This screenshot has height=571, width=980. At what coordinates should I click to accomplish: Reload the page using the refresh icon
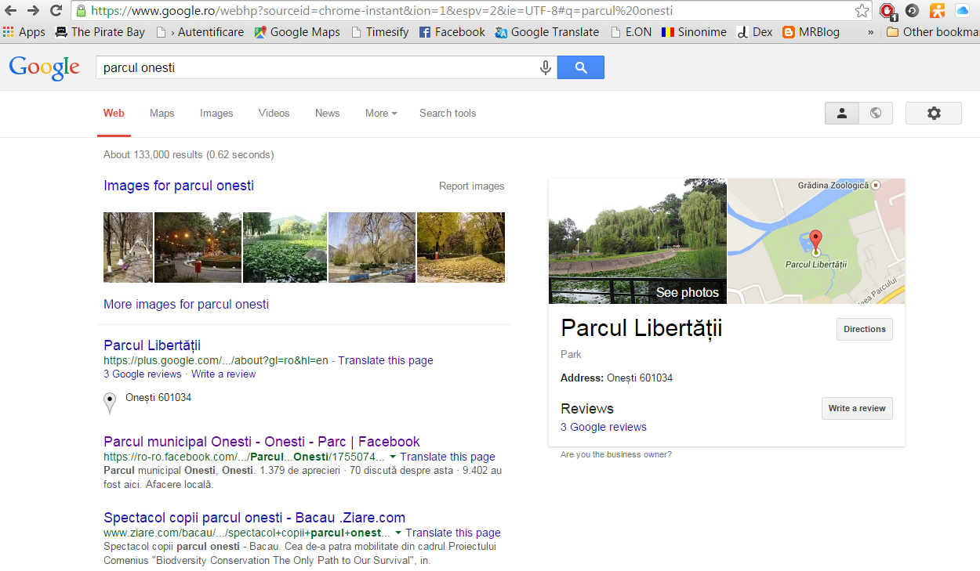[x=56, y=11]
